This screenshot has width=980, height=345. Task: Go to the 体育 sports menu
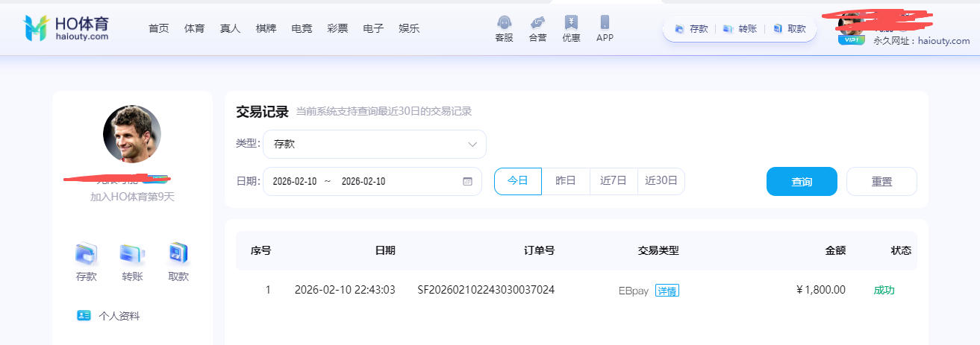[x=194, y=28]
